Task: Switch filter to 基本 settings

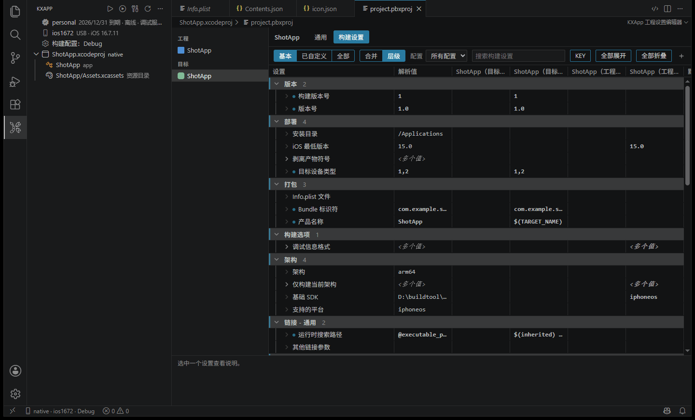Action: (285, 56)
